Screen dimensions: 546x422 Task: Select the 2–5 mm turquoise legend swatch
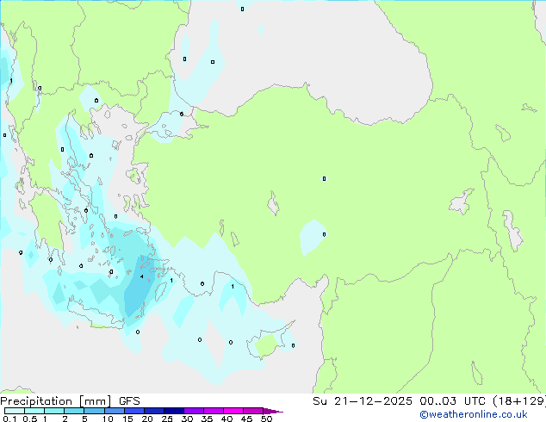74,411
